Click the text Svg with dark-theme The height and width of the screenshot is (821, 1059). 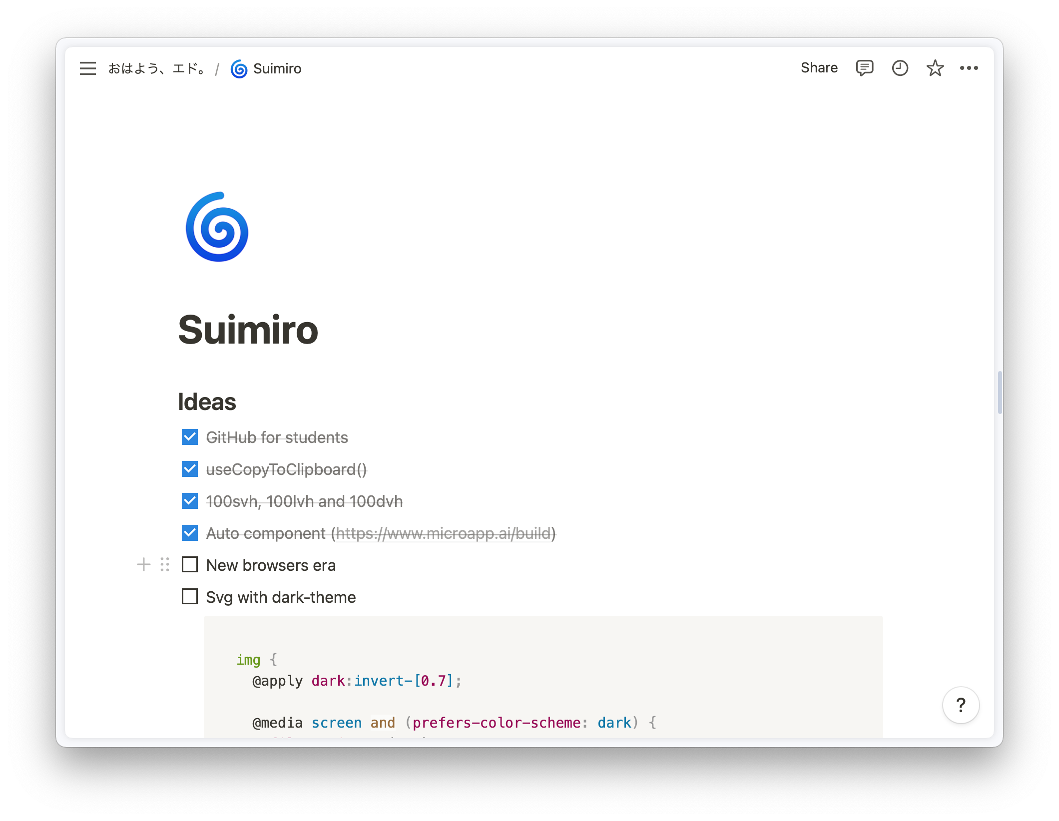coord(281,597)
